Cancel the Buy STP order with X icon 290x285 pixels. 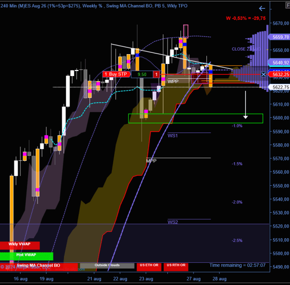click(x=264, y=75)
